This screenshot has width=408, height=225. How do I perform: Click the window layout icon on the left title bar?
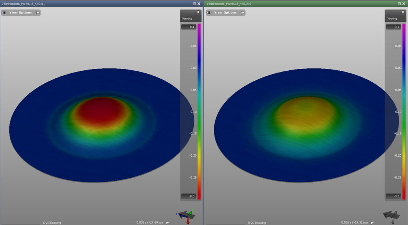coord(194,3)
